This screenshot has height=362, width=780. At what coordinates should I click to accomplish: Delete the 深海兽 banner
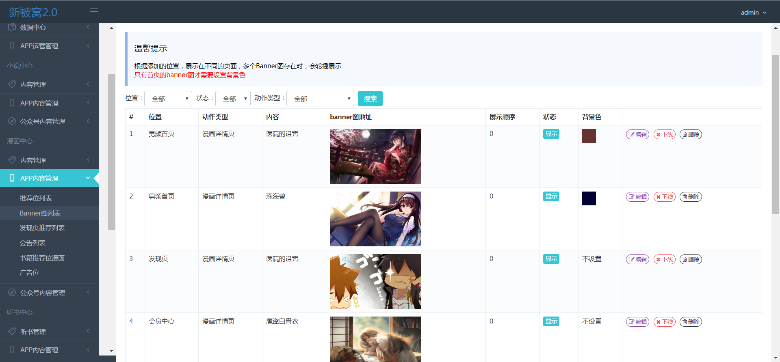691,197
